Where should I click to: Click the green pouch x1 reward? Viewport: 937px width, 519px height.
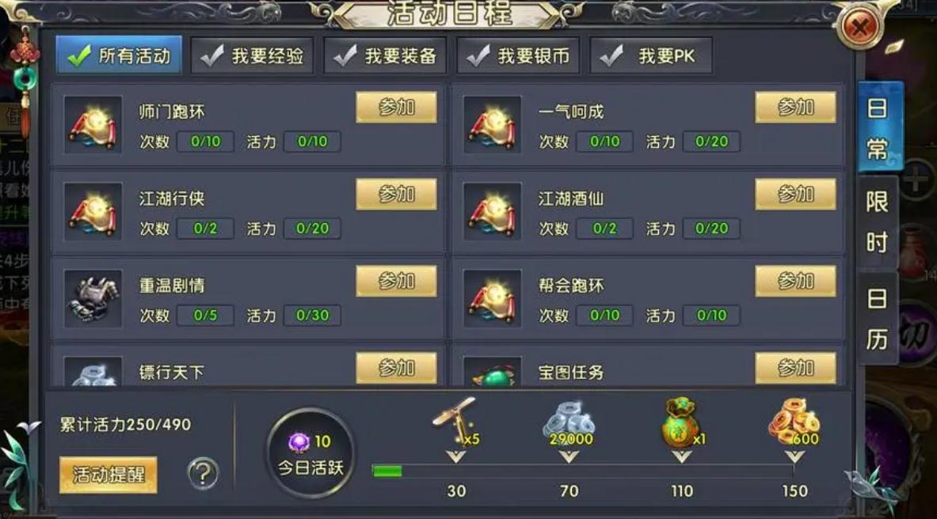coord(681,422)
